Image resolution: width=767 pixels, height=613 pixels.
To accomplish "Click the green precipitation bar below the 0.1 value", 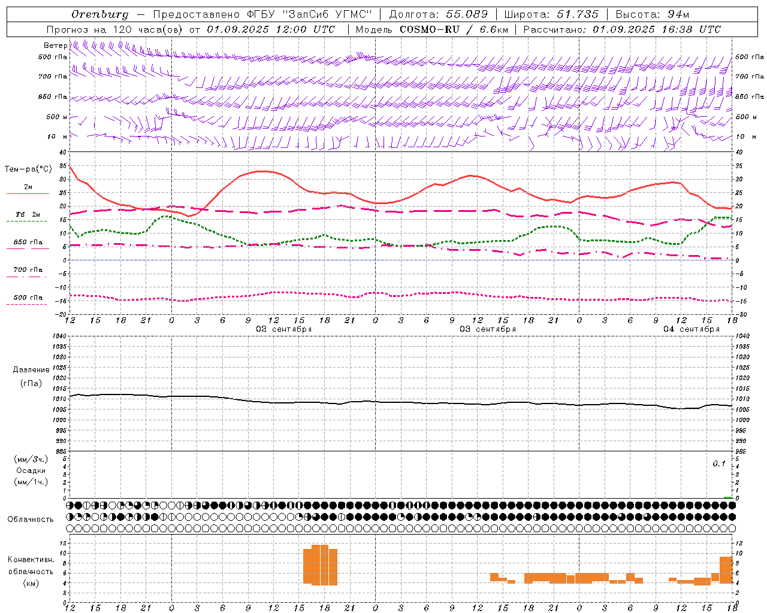I will click(x=727, y=497).
